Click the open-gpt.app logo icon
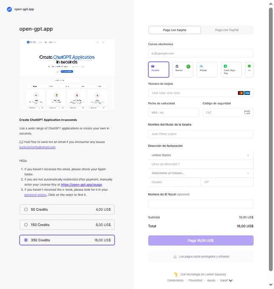Viewport: 274px width, 289px height. click(9, 9)
